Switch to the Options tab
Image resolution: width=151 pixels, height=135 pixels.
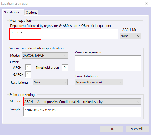tap(31, 13)
